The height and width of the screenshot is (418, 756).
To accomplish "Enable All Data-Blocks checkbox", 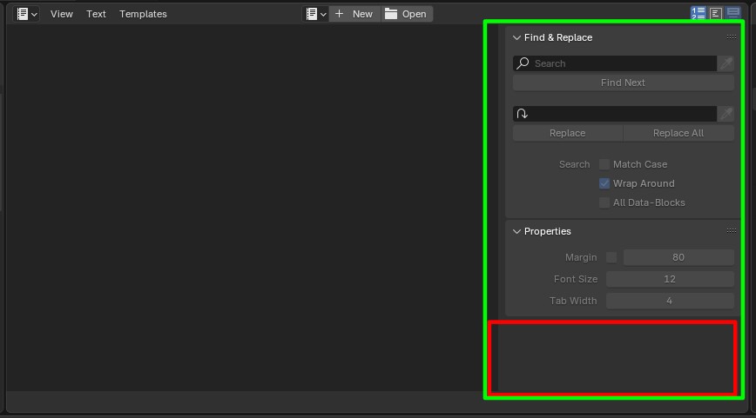I will (x=604, y=202).
